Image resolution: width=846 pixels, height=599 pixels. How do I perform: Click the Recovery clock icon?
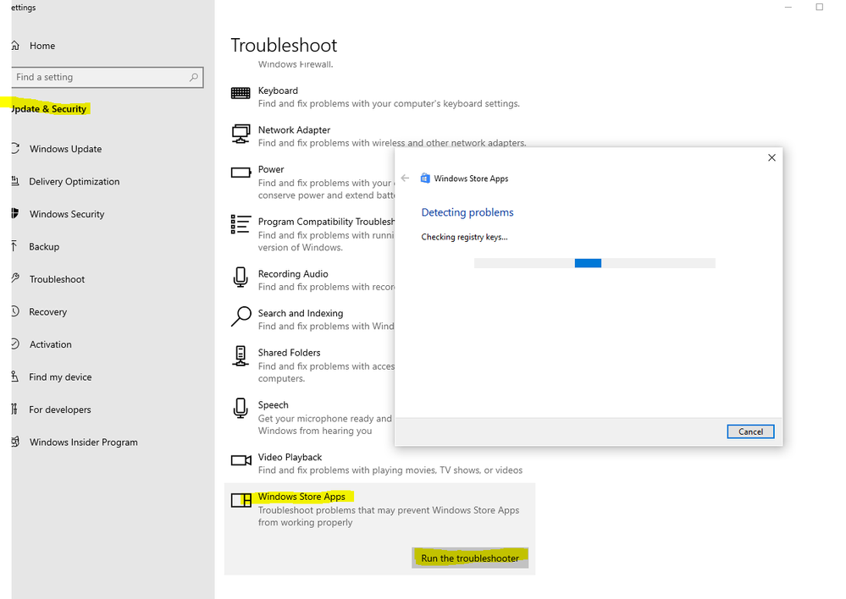15,311
